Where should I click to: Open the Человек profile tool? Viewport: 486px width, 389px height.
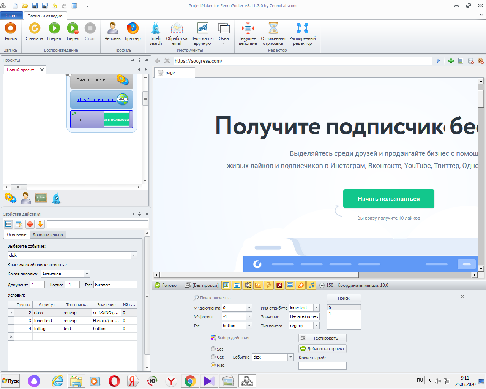pyautogui.click(x=112, y=32)
